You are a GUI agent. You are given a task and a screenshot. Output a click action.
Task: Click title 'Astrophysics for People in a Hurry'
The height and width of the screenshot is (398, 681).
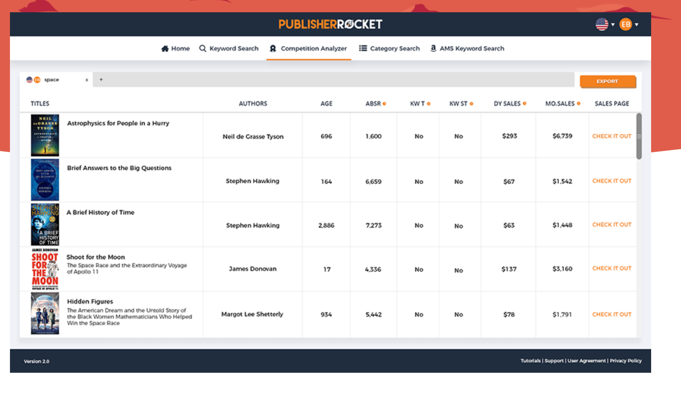point(118,123)
